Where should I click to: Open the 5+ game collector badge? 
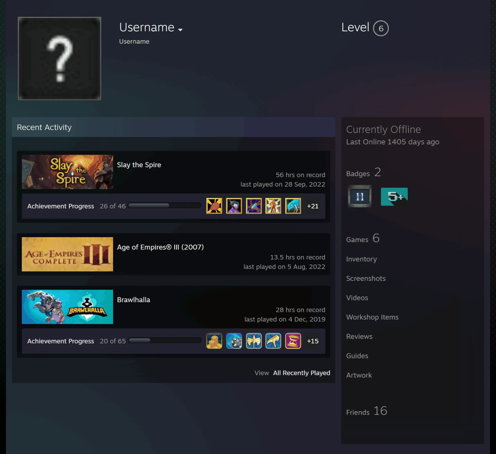click(x=394, y=197)
